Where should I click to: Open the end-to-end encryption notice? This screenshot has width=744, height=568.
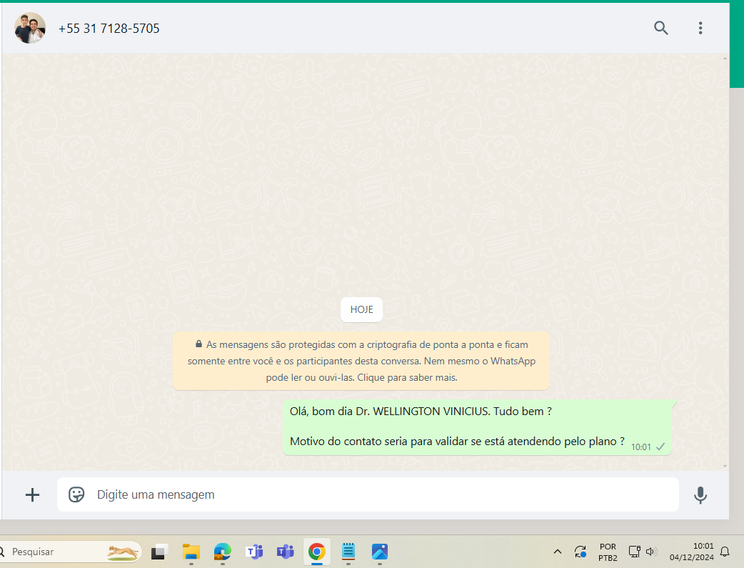[x=361, y=361]
